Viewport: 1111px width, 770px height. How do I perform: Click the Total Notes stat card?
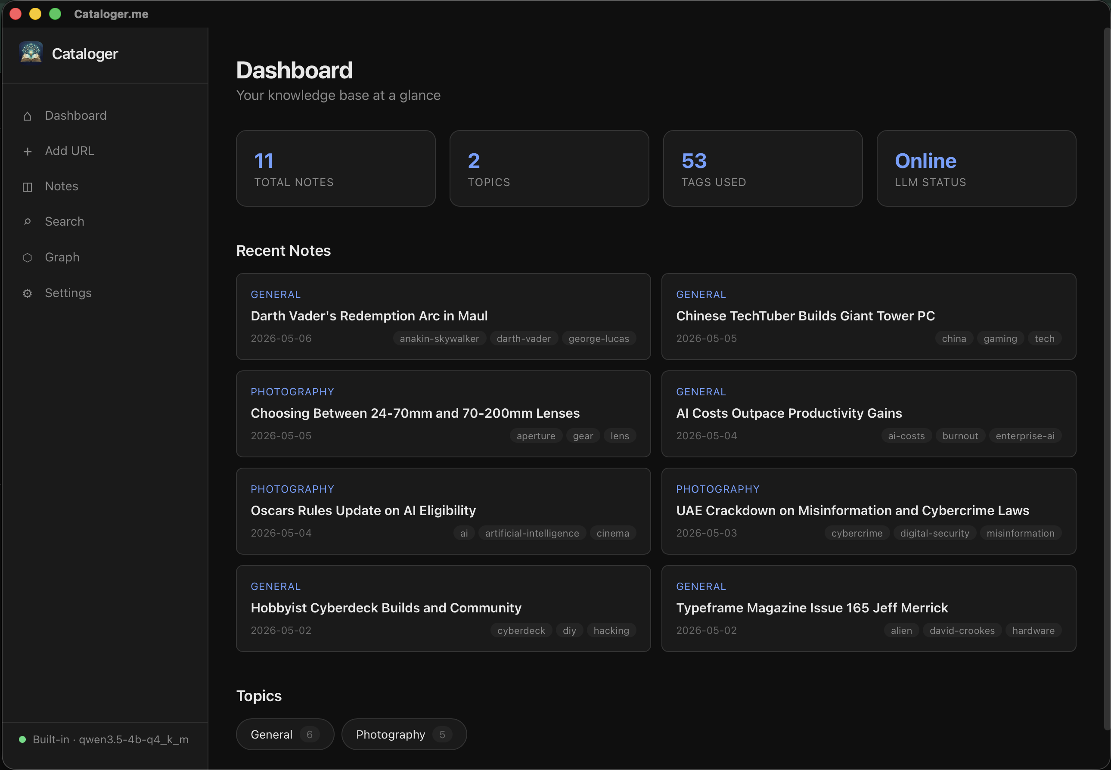(x=336, y=168)
